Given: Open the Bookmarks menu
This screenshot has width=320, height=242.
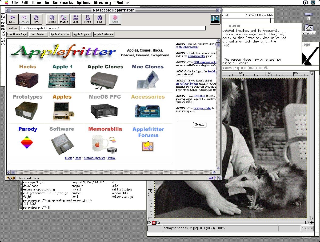Looking at the screenshot, I should coord(63,3).
